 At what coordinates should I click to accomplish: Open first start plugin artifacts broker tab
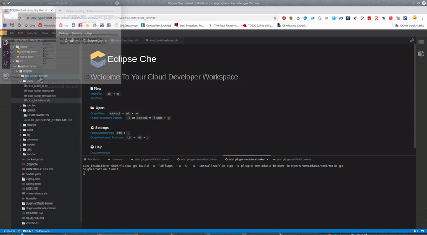150,159
